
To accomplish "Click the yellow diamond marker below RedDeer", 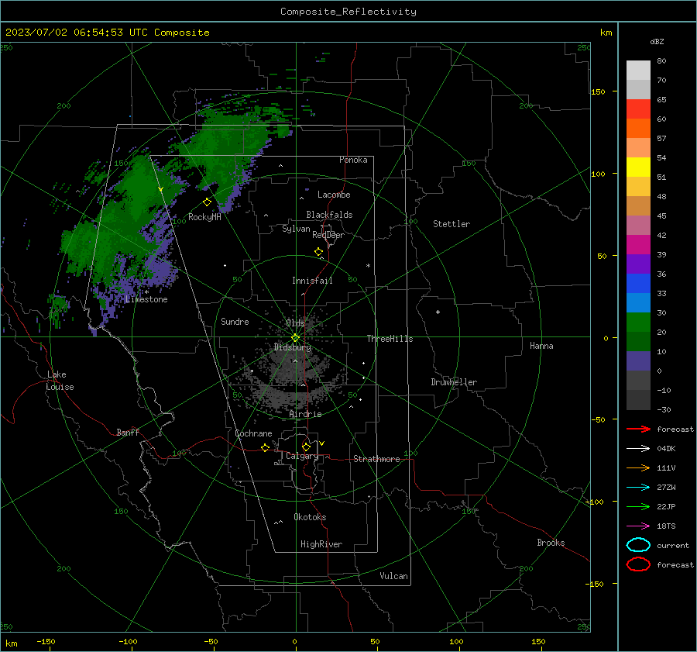I will pos(319,252).
